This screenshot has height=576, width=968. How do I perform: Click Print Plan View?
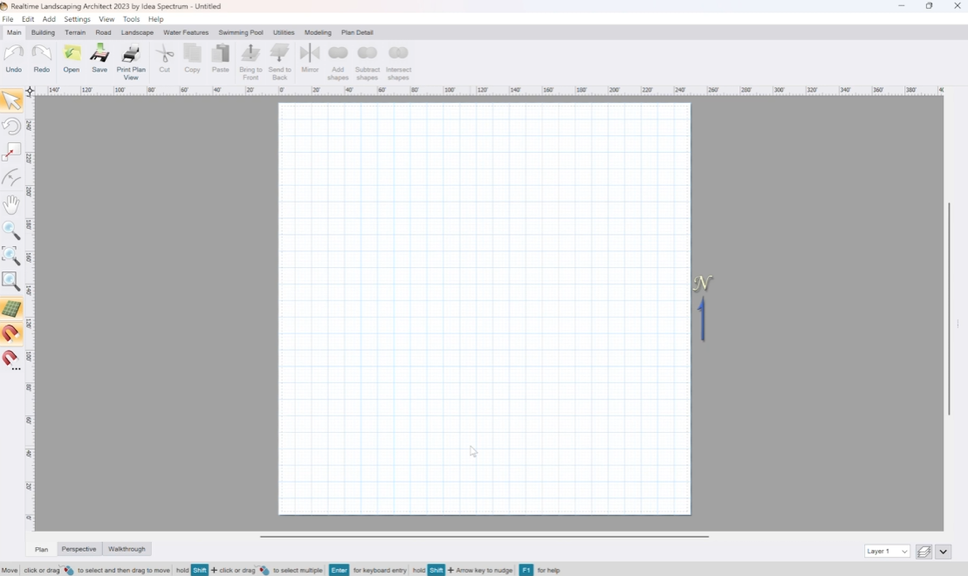point(131,62)
